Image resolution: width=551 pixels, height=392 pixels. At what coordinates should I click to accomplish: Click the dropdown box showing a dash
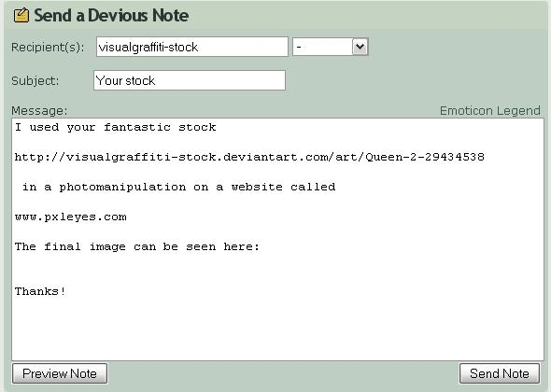click(x=331, y=47)
